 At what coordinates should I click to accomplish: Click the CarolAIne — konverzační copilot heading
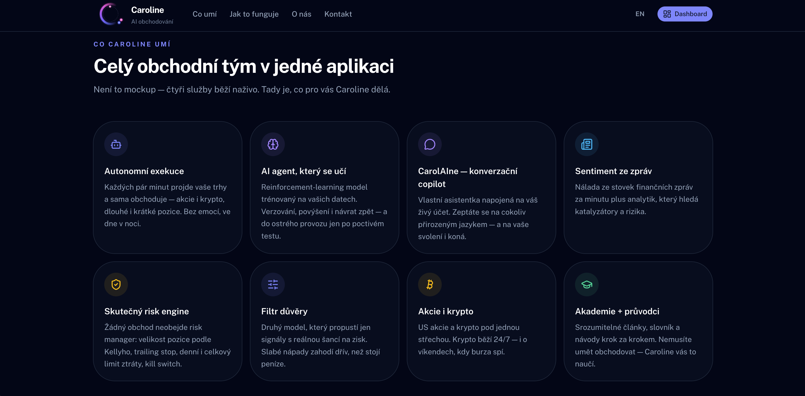pyautogui.click(x=468, y=178)
